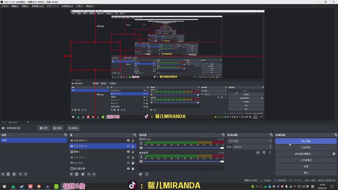Show the 游戏采集 source
The width and height of the screenshot is (338, 190).
pyautogui.click(x=128, y=163)
